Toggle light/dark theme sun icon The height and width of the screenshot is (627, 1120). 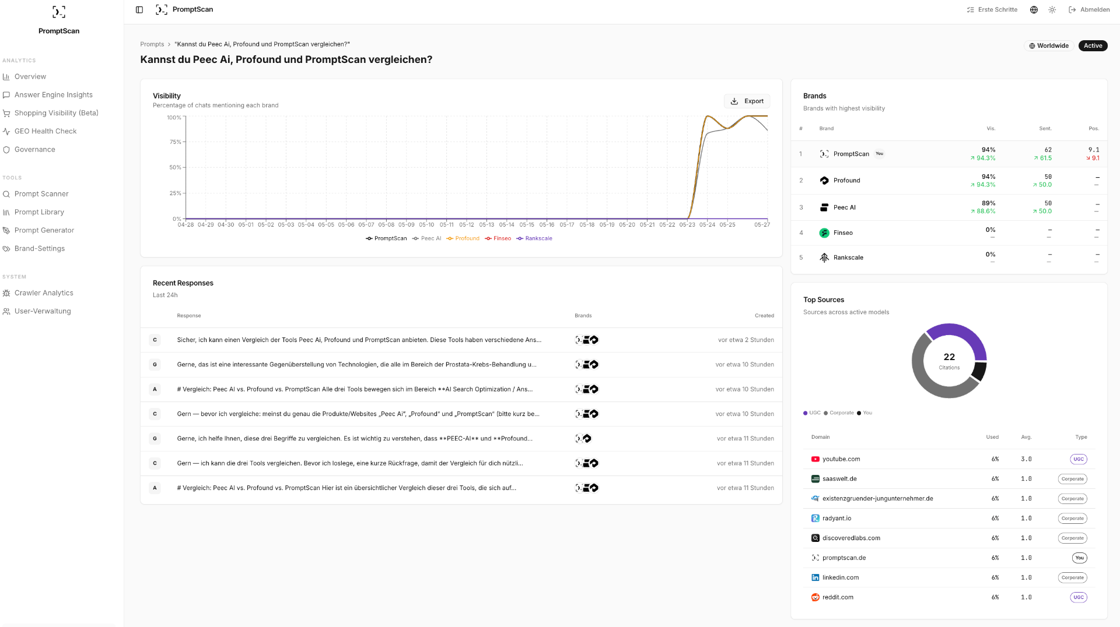[x=1052, y=10]
